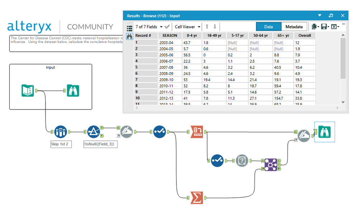Viewport: 358px width, 221px height.
Task: Click the binoculars icon in the Results sidebar
Action: [x=129, y=36]
